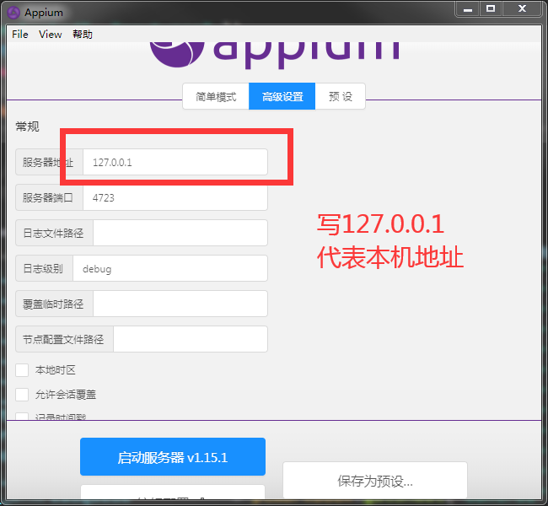The height and width of the screenshot is (506, 548).
Task: Click the 服务器端口 label
Action: tap(48, 198)
